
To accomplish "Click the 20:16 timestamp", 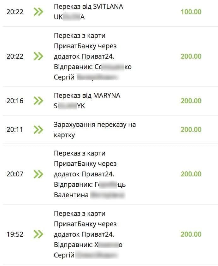I will tap(15, 101).
